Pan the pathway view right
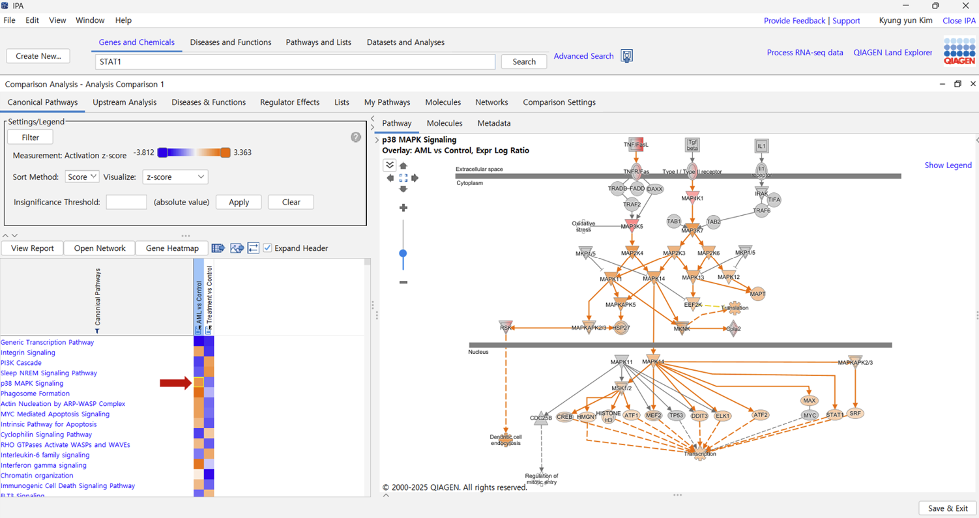The image size is (979, 518). click(x=415, y=178)
